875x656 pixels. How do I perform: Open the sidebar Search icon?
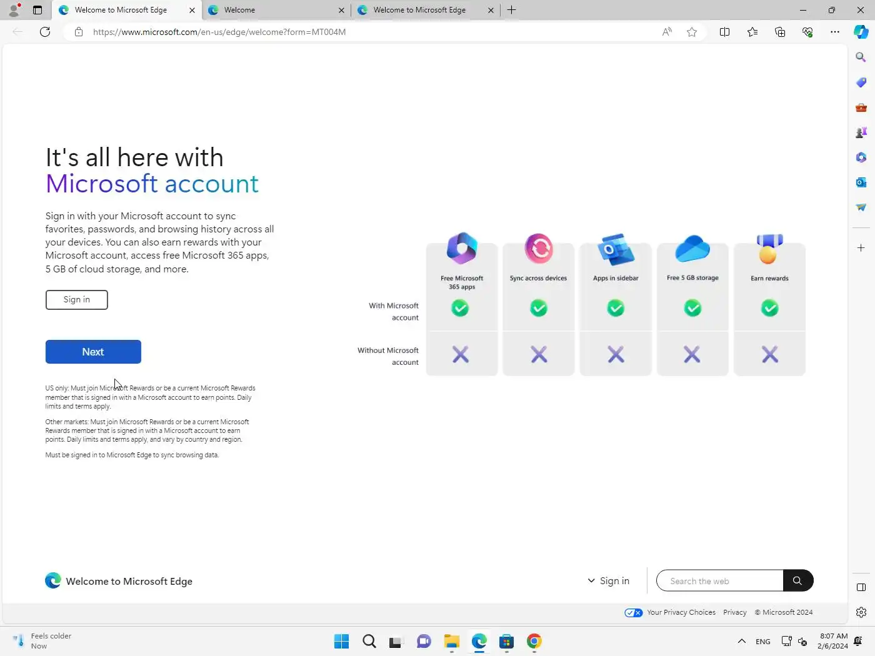click(x=861, y=57)
